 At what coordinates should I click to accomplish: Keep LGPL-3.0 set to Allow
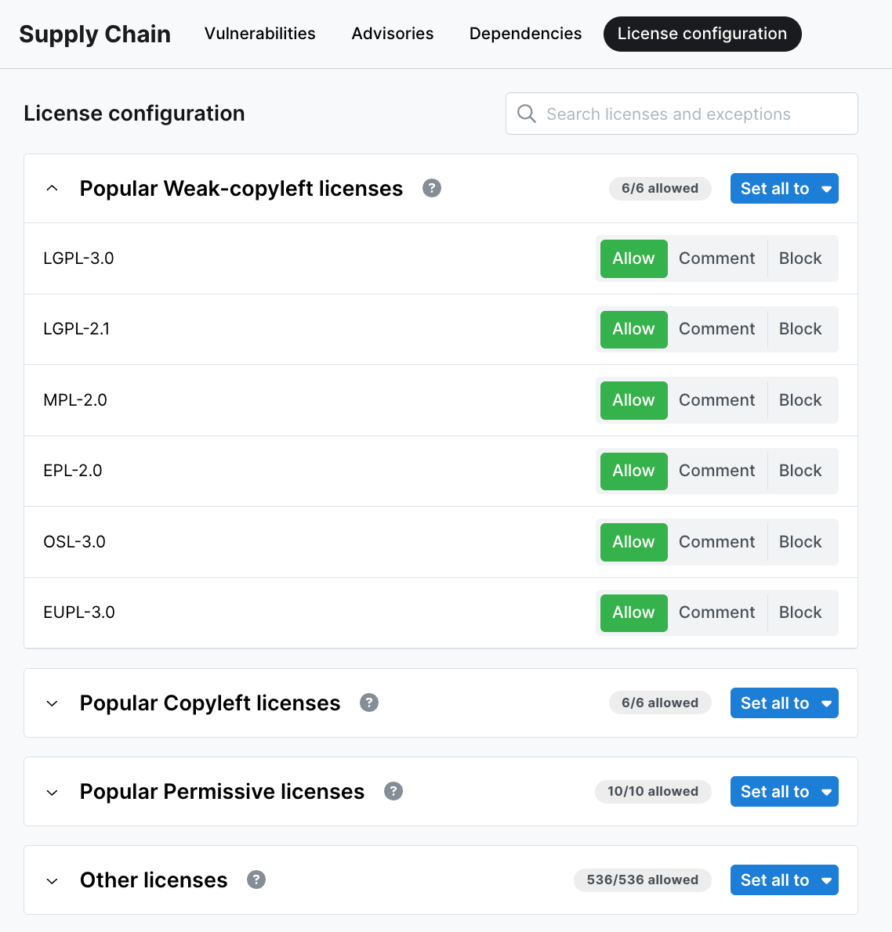click(x=633, y=258)
